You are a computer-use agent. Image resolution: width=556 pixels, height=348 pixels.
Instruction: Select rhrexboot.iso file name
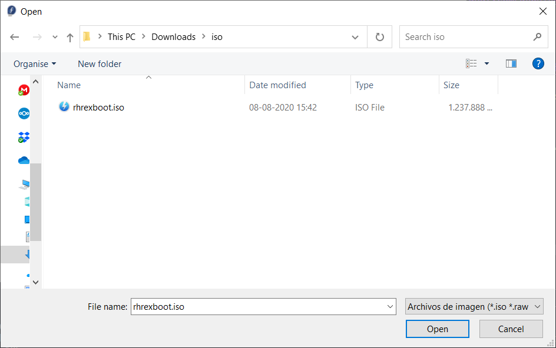coord(98,108)
